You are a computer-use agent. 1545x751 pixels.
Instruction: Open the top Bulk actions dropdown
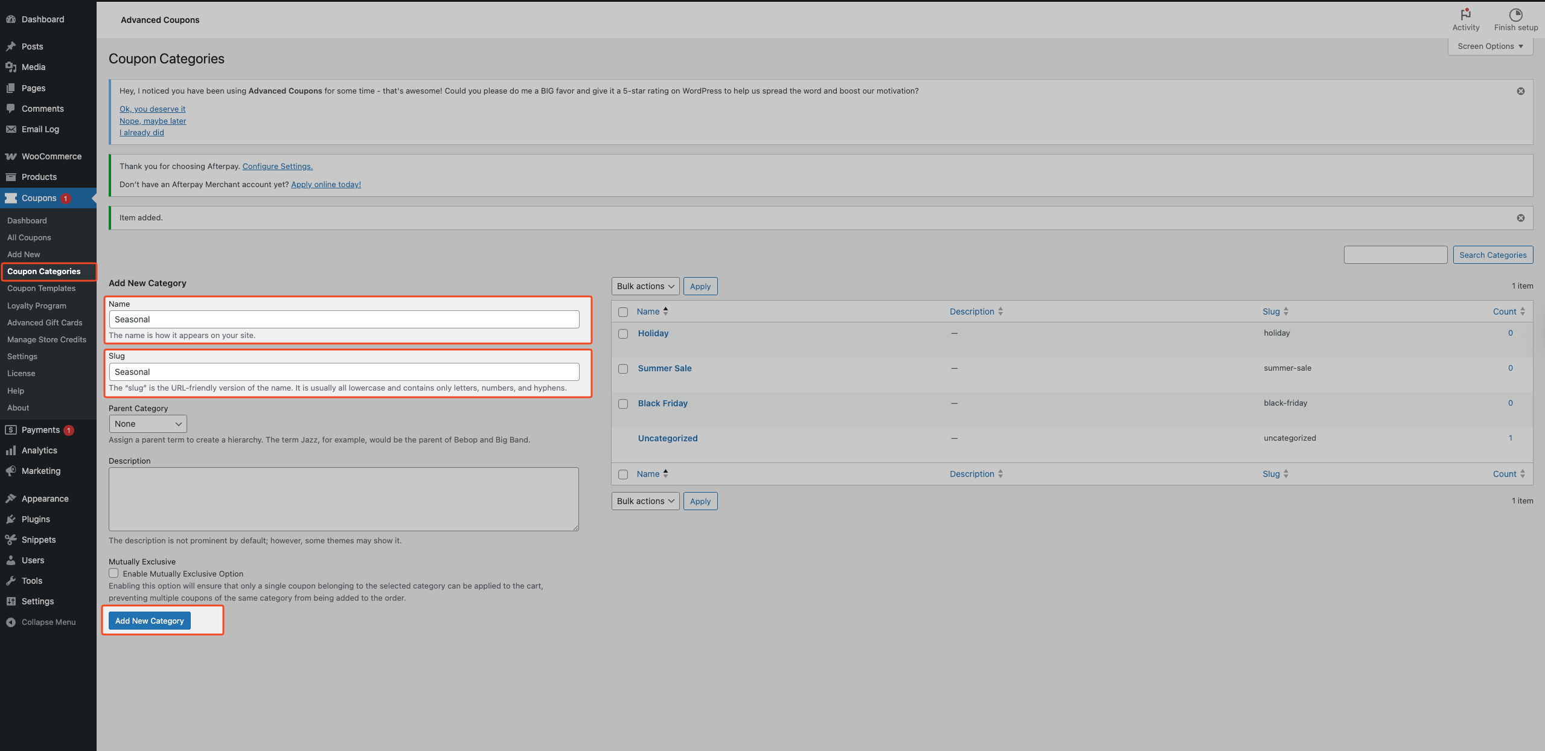point(645,286)
